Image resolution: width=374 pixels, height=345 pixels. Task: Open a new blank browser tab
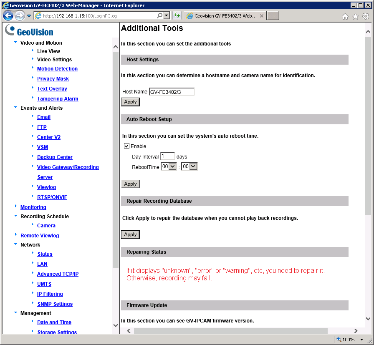pyautogui.click(x=273, y=16)
